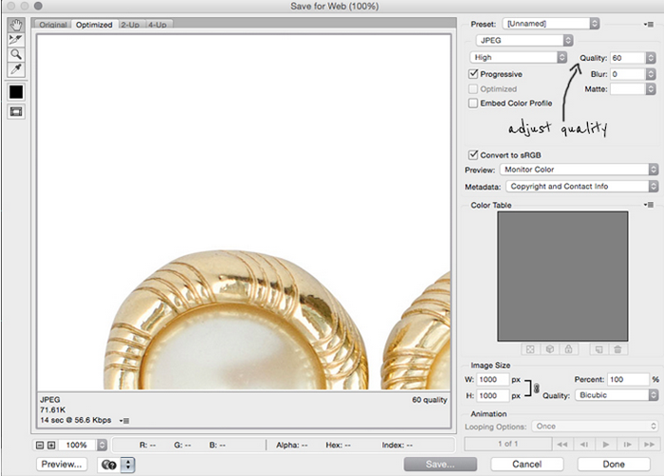Image resolution: width=664 pixels, height=476 pixels.
Task: Click the "60 quality" label
Action: 430,400
